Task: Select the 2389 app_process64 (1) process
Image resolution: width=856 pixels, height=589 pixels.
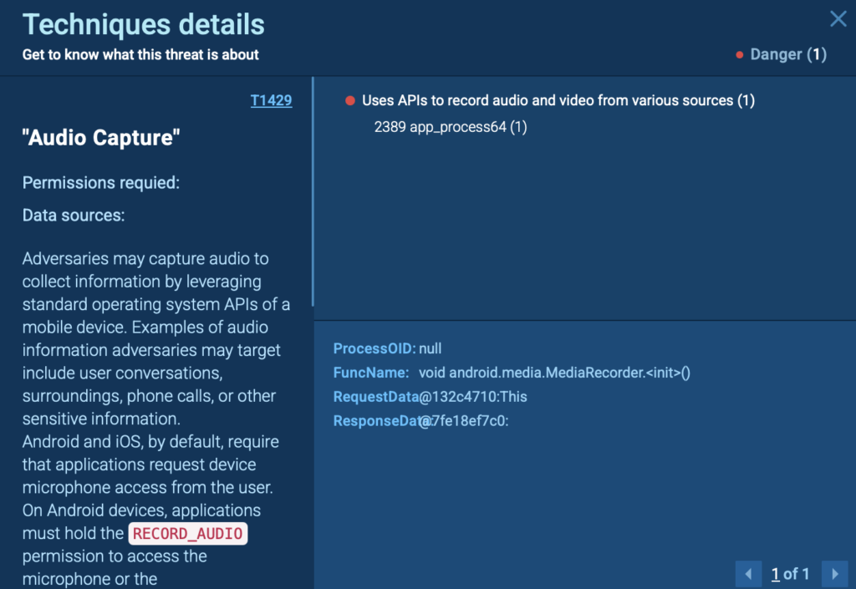Action: pyautogui.click(x=451, y=128)
